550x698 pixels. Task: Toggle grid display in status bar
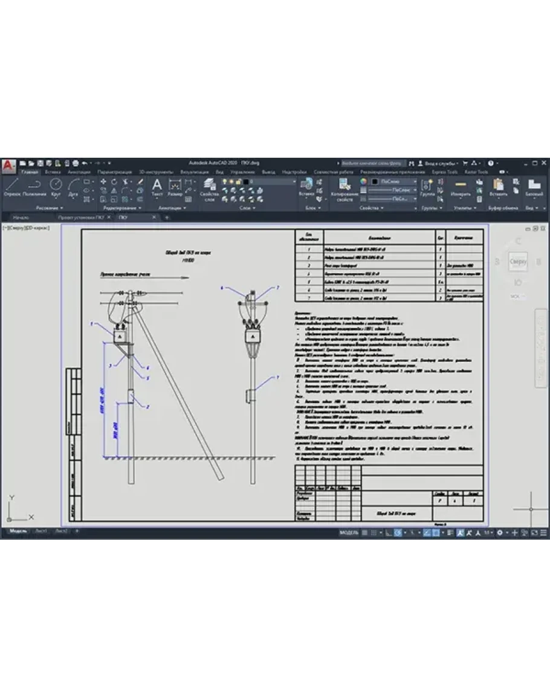364,532
